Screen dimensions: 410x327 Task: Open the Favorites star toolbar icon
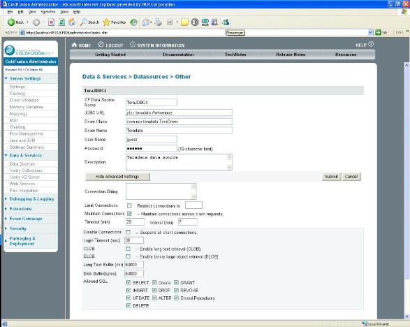click(x=106, y=22)
